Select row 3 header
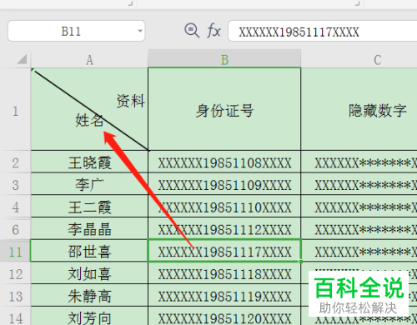417x325 pixels. pos(15,184)
